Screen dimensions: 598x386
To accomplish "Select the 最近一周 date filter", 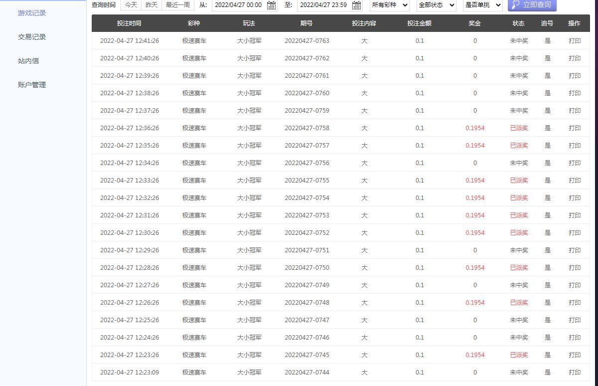I will pyautogui.click(x=178, y=5).
